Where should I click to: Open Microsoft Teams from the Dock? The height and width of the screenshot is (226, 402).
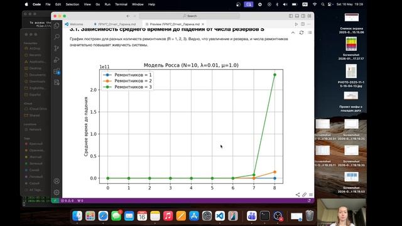click(x=252, y=216)
